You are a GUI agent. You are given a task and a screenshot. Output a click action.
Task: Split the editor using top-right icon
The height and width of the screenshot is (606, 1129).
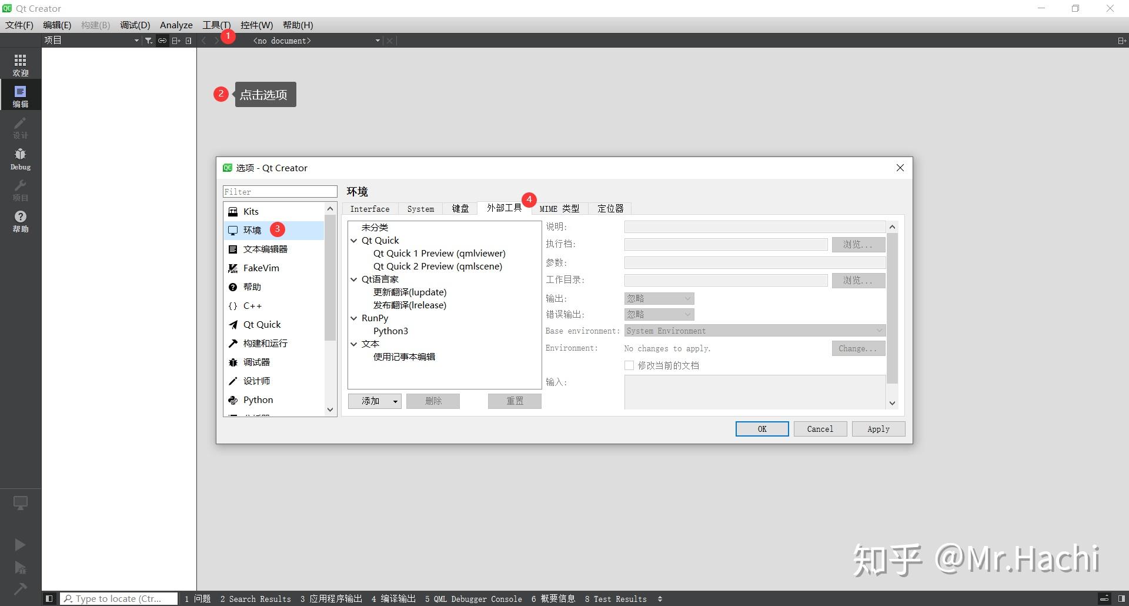point(1121,41)
